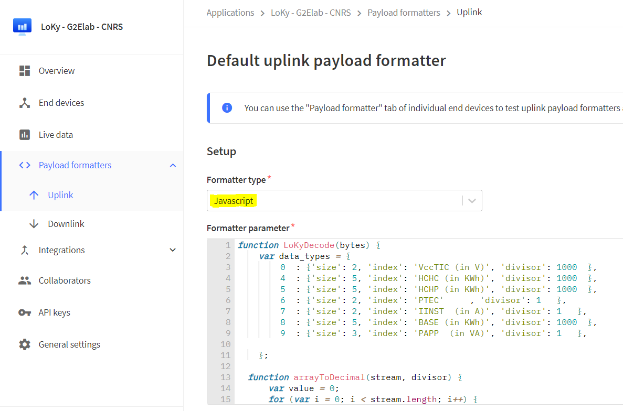Click the Live data chart icon
The image size is (623, 411).
pos(25,135)
